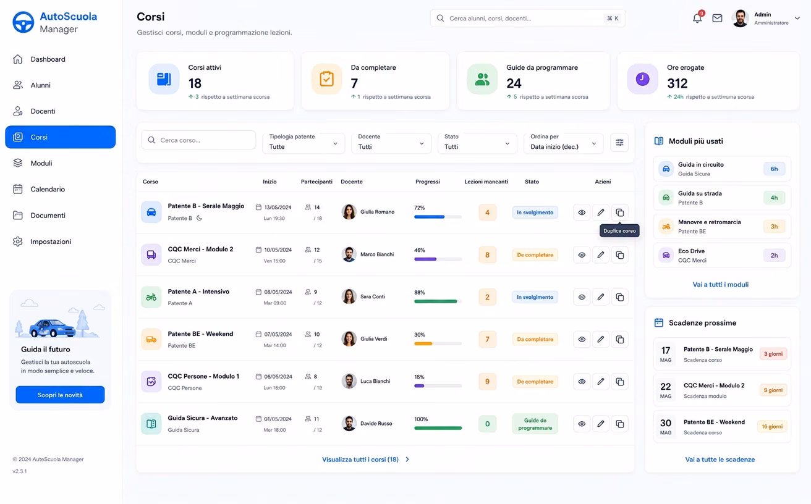The image size is (811, 504).
Task: Duplicate Patente A - Intensivo course
Action: 620,297
